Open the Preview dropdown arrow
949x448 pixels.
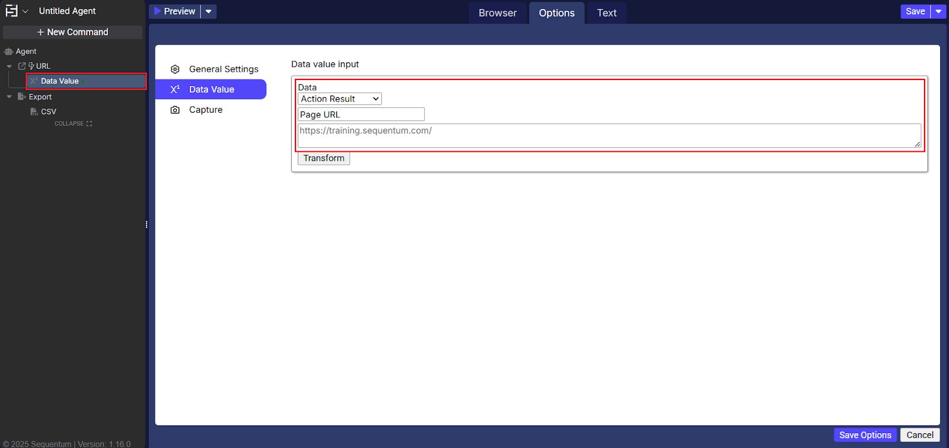[209, 11]
